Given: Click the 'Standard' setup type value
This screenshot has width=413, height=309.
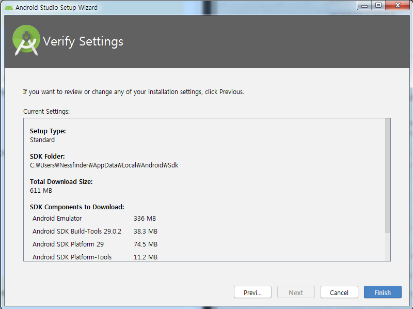Looking at the screenshot, I should point(42,140).
